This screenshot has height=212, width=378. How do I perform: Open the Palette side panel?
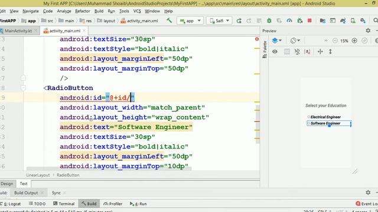pos(265,49)
